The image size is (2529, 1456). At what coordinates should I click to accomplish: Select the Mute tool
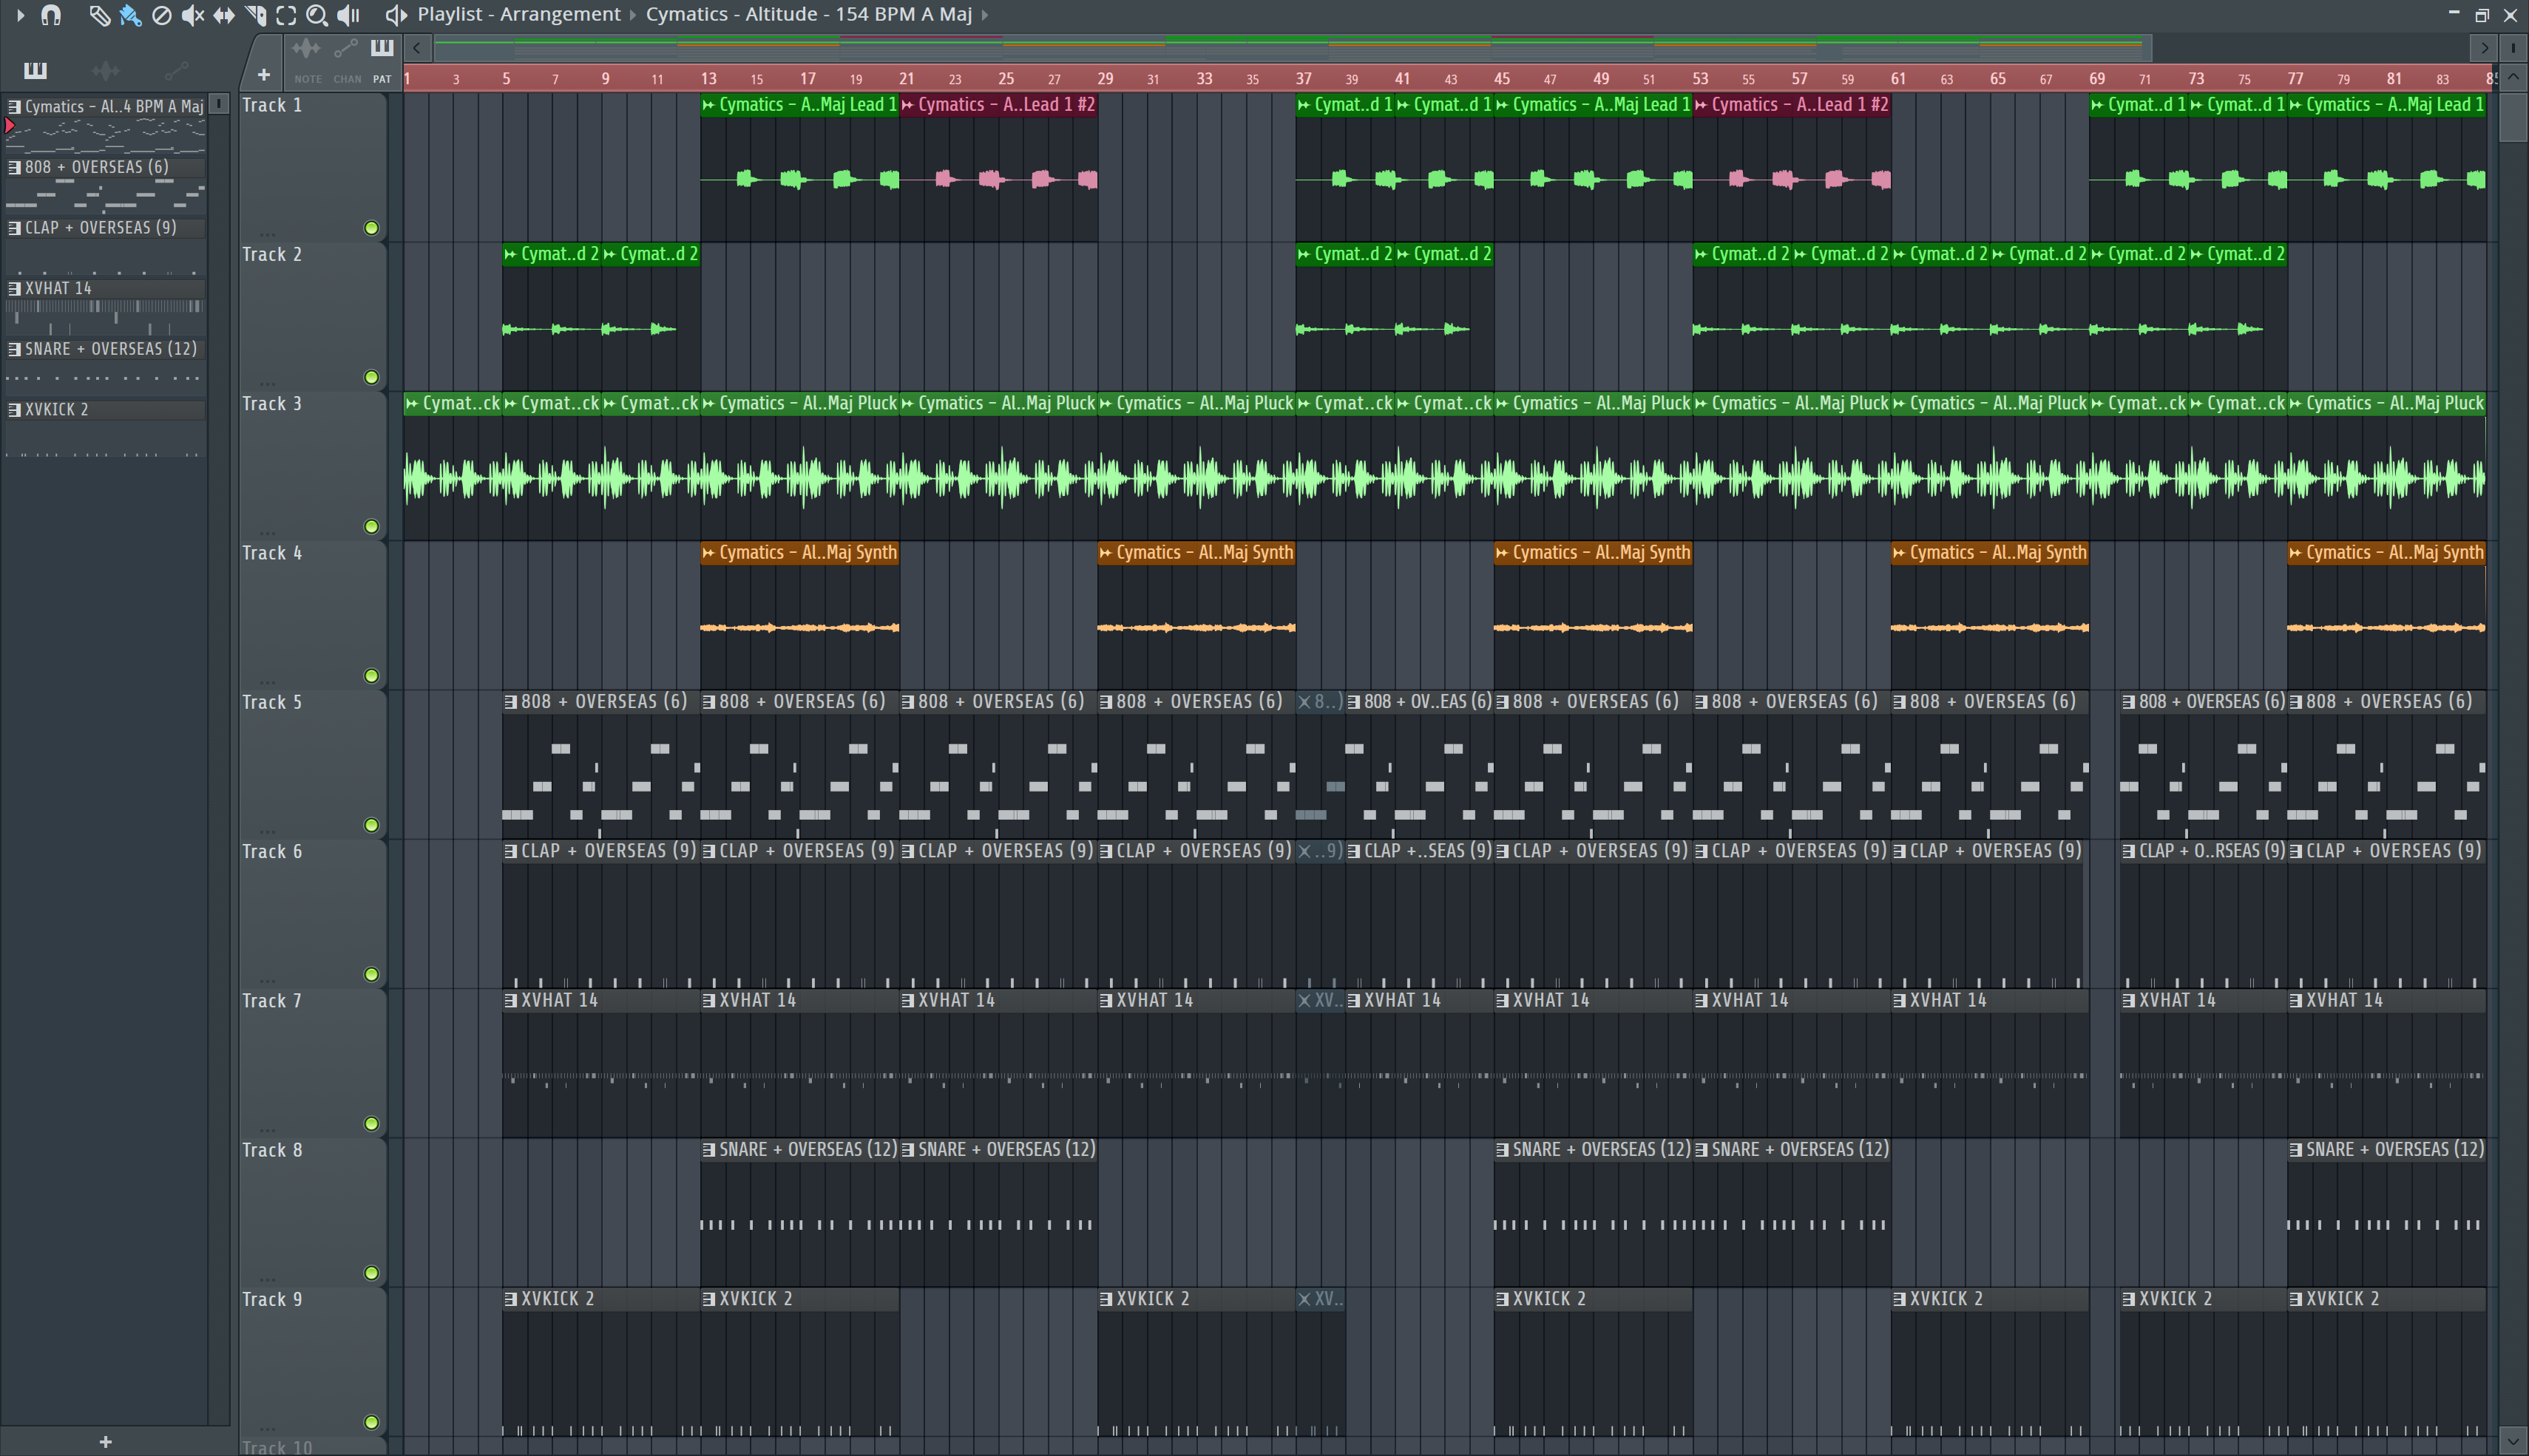pyautogui.click(x=192, y=15)
